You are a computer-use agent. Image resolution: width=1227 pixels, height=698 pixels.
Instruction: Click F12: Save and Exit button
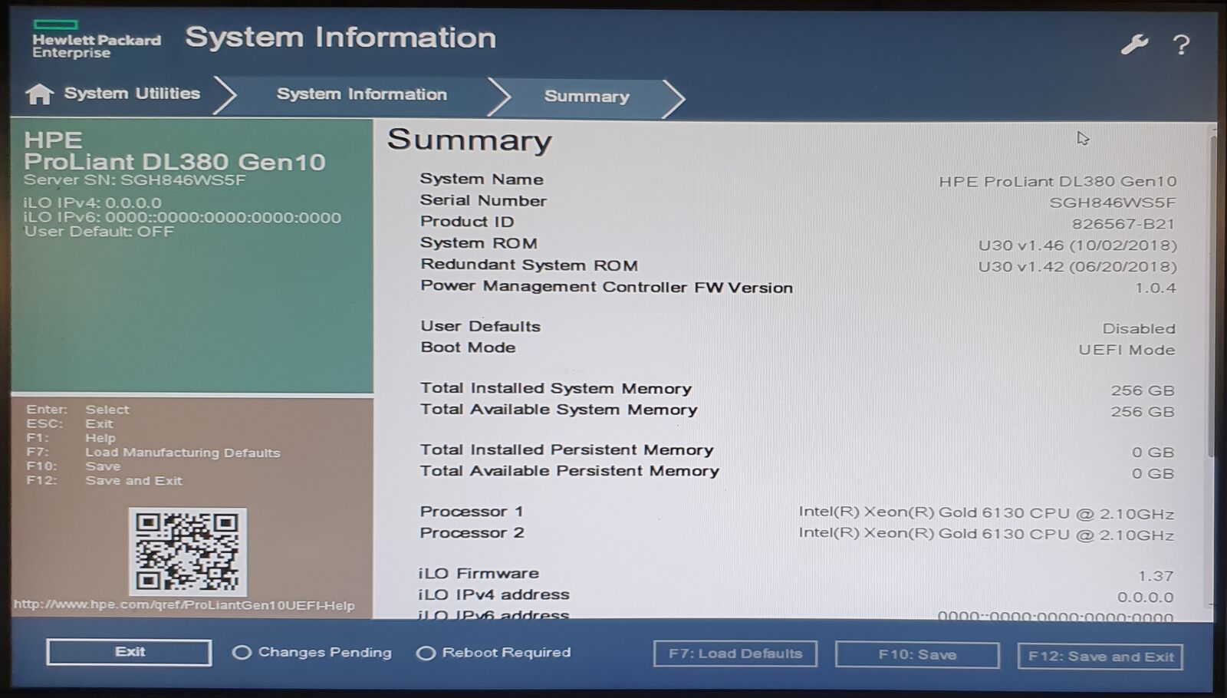point(1100,657)
